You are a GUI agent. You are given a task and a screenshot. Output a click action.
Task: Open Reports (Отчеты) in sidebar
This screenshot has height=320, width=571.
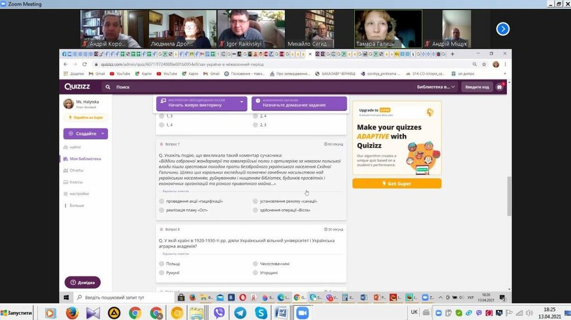point(76,170)
